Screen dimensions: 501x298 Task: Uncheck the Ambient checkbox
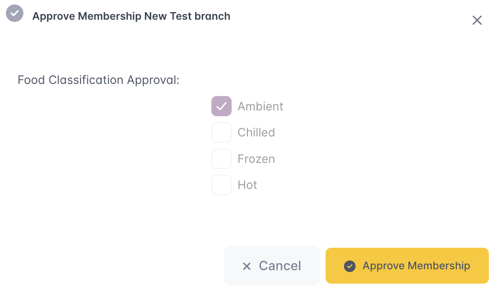point(221,106)
